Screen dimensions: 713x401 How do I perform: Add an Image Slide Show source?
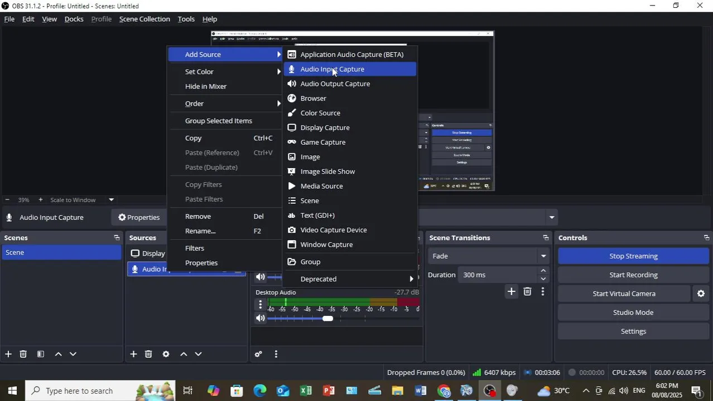point(350,172)
